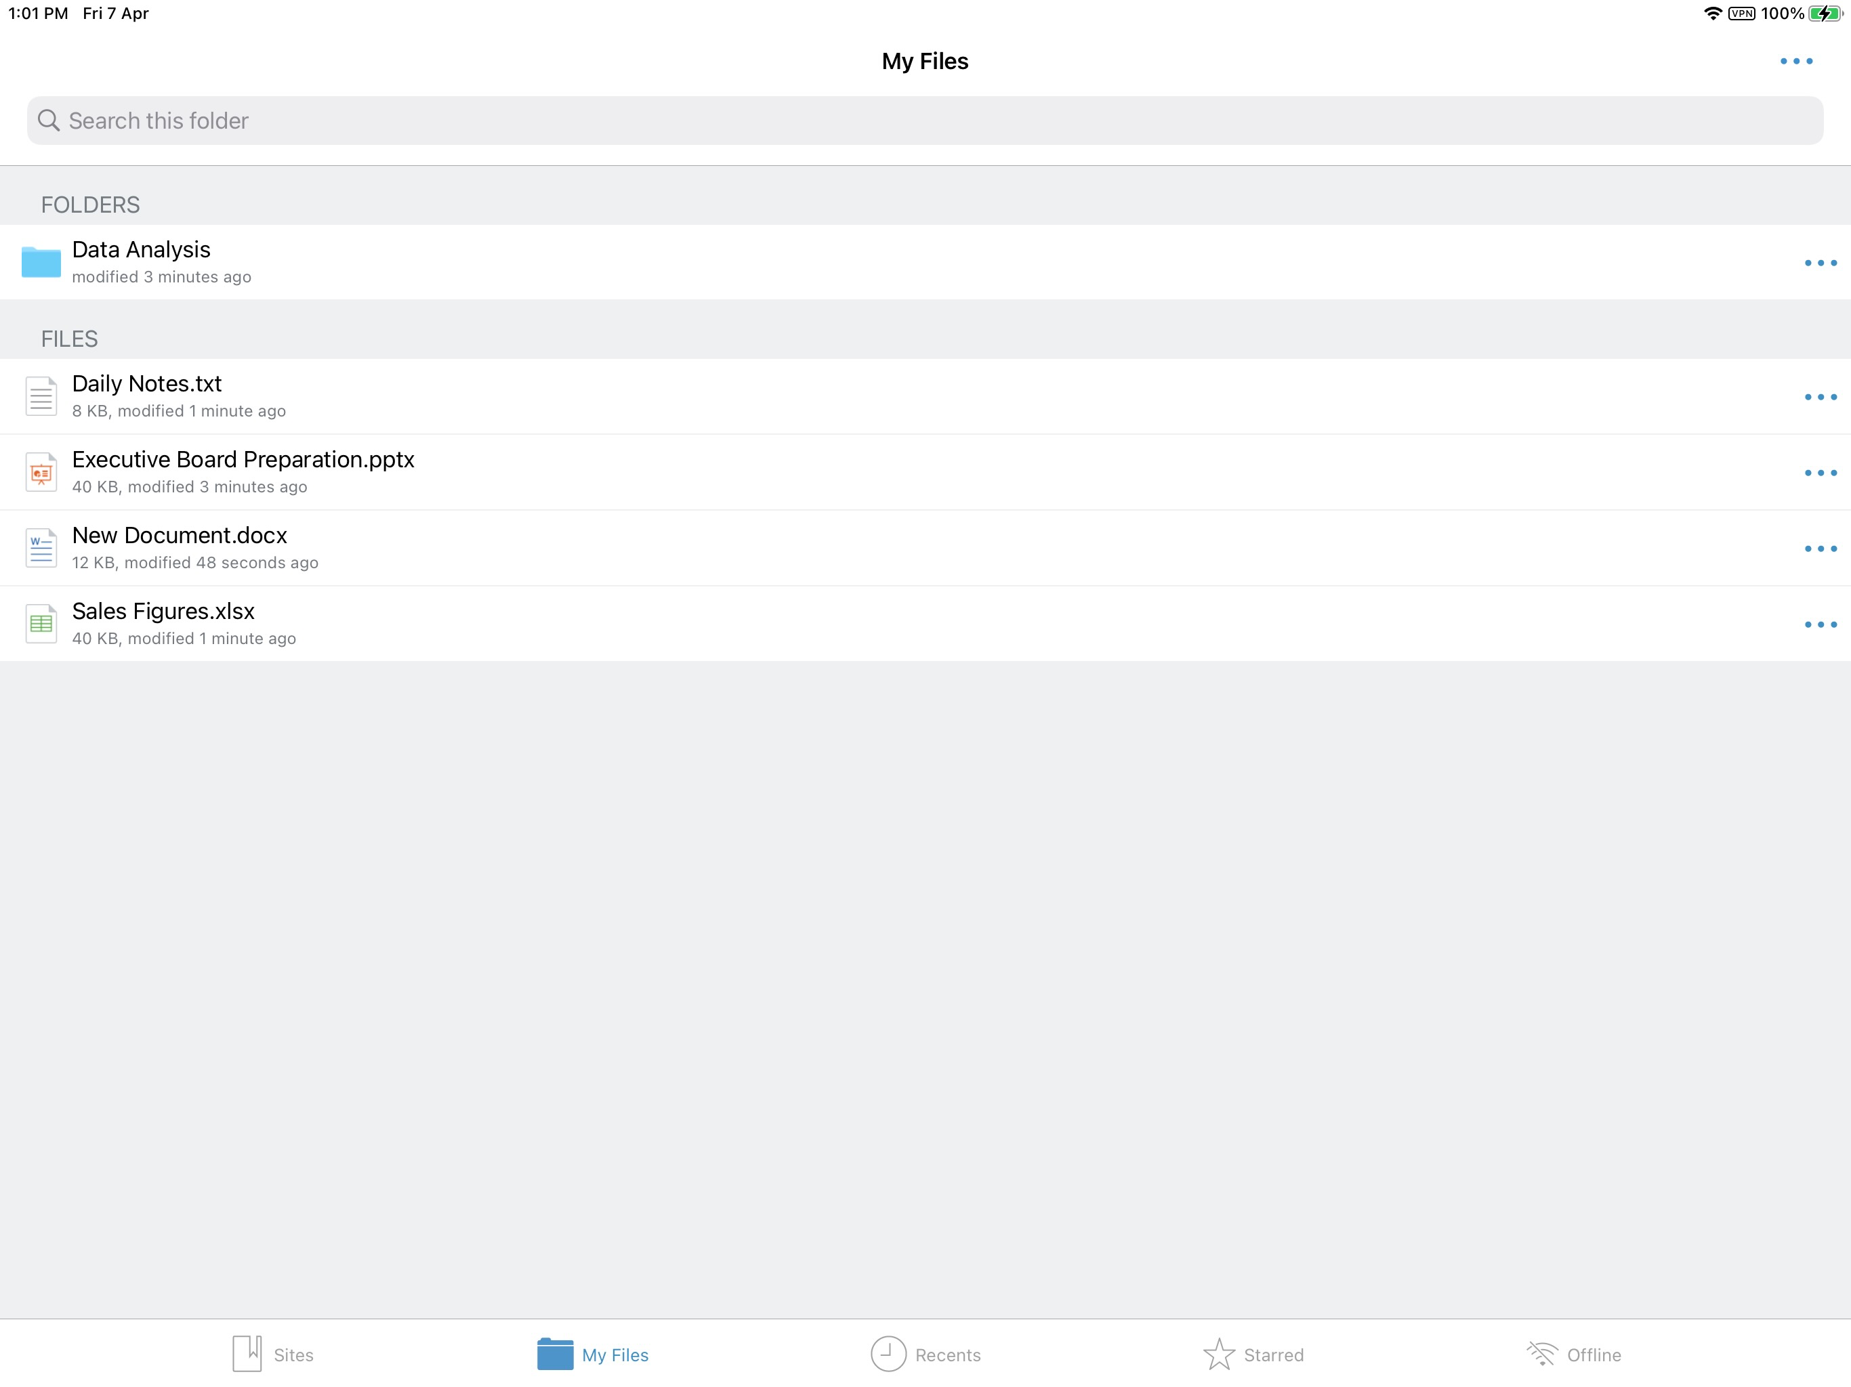This screenshot has width=1851, height=1387.
Task: Open the top-right three-dot menu
Action: click(1795, 61)
